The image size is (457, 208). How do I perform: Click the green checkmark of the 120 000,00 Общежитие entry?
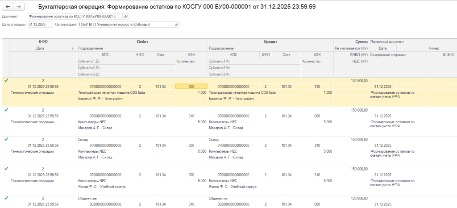[6, 198]
